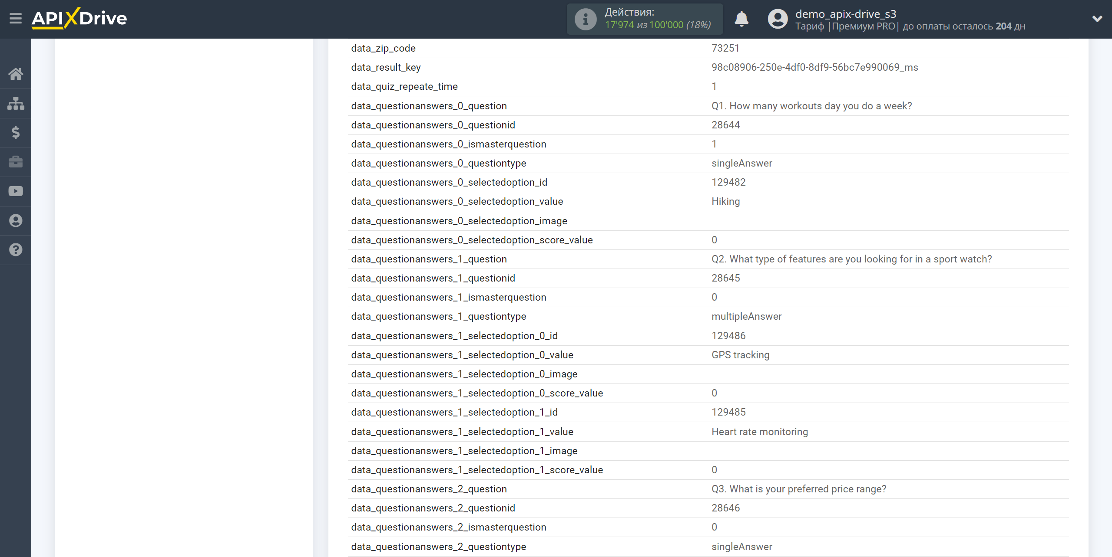Screen dimensions: 1112x557
Task: Go to Home in sidebar
Action: (16, 74)
